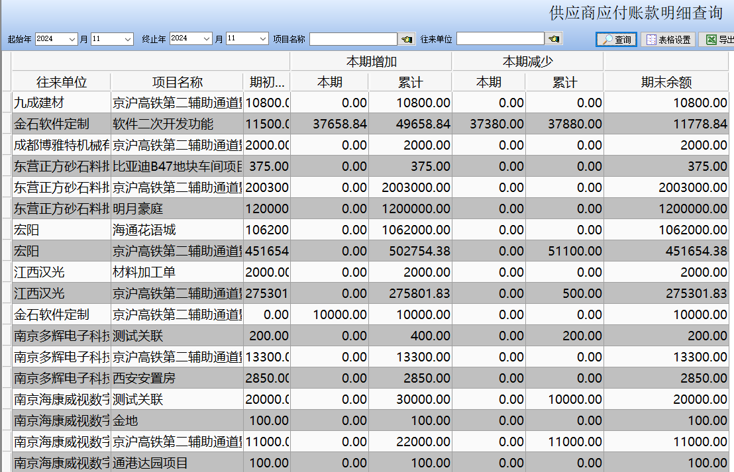Click the project name lookup icon
Image resolution: width=734 pixels, height=472 pixels.
407,40
